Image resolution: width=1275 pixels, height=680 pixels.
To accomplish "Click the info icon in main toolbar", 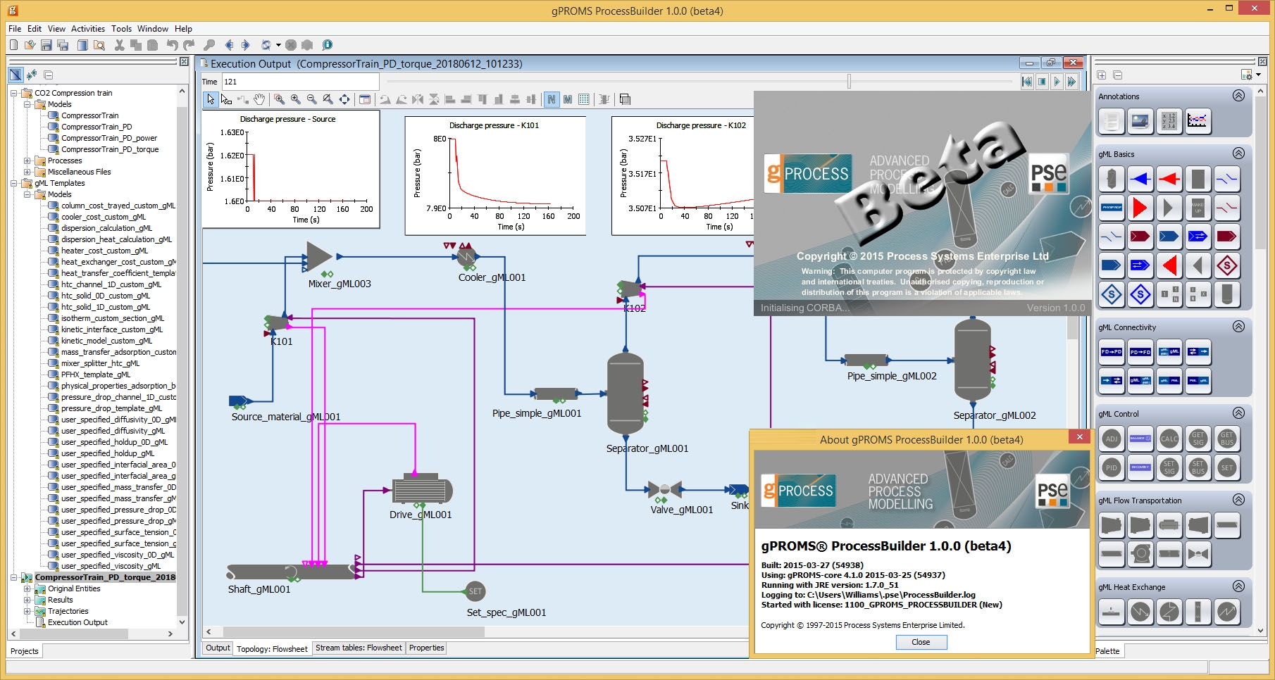I will coord(327,45).
